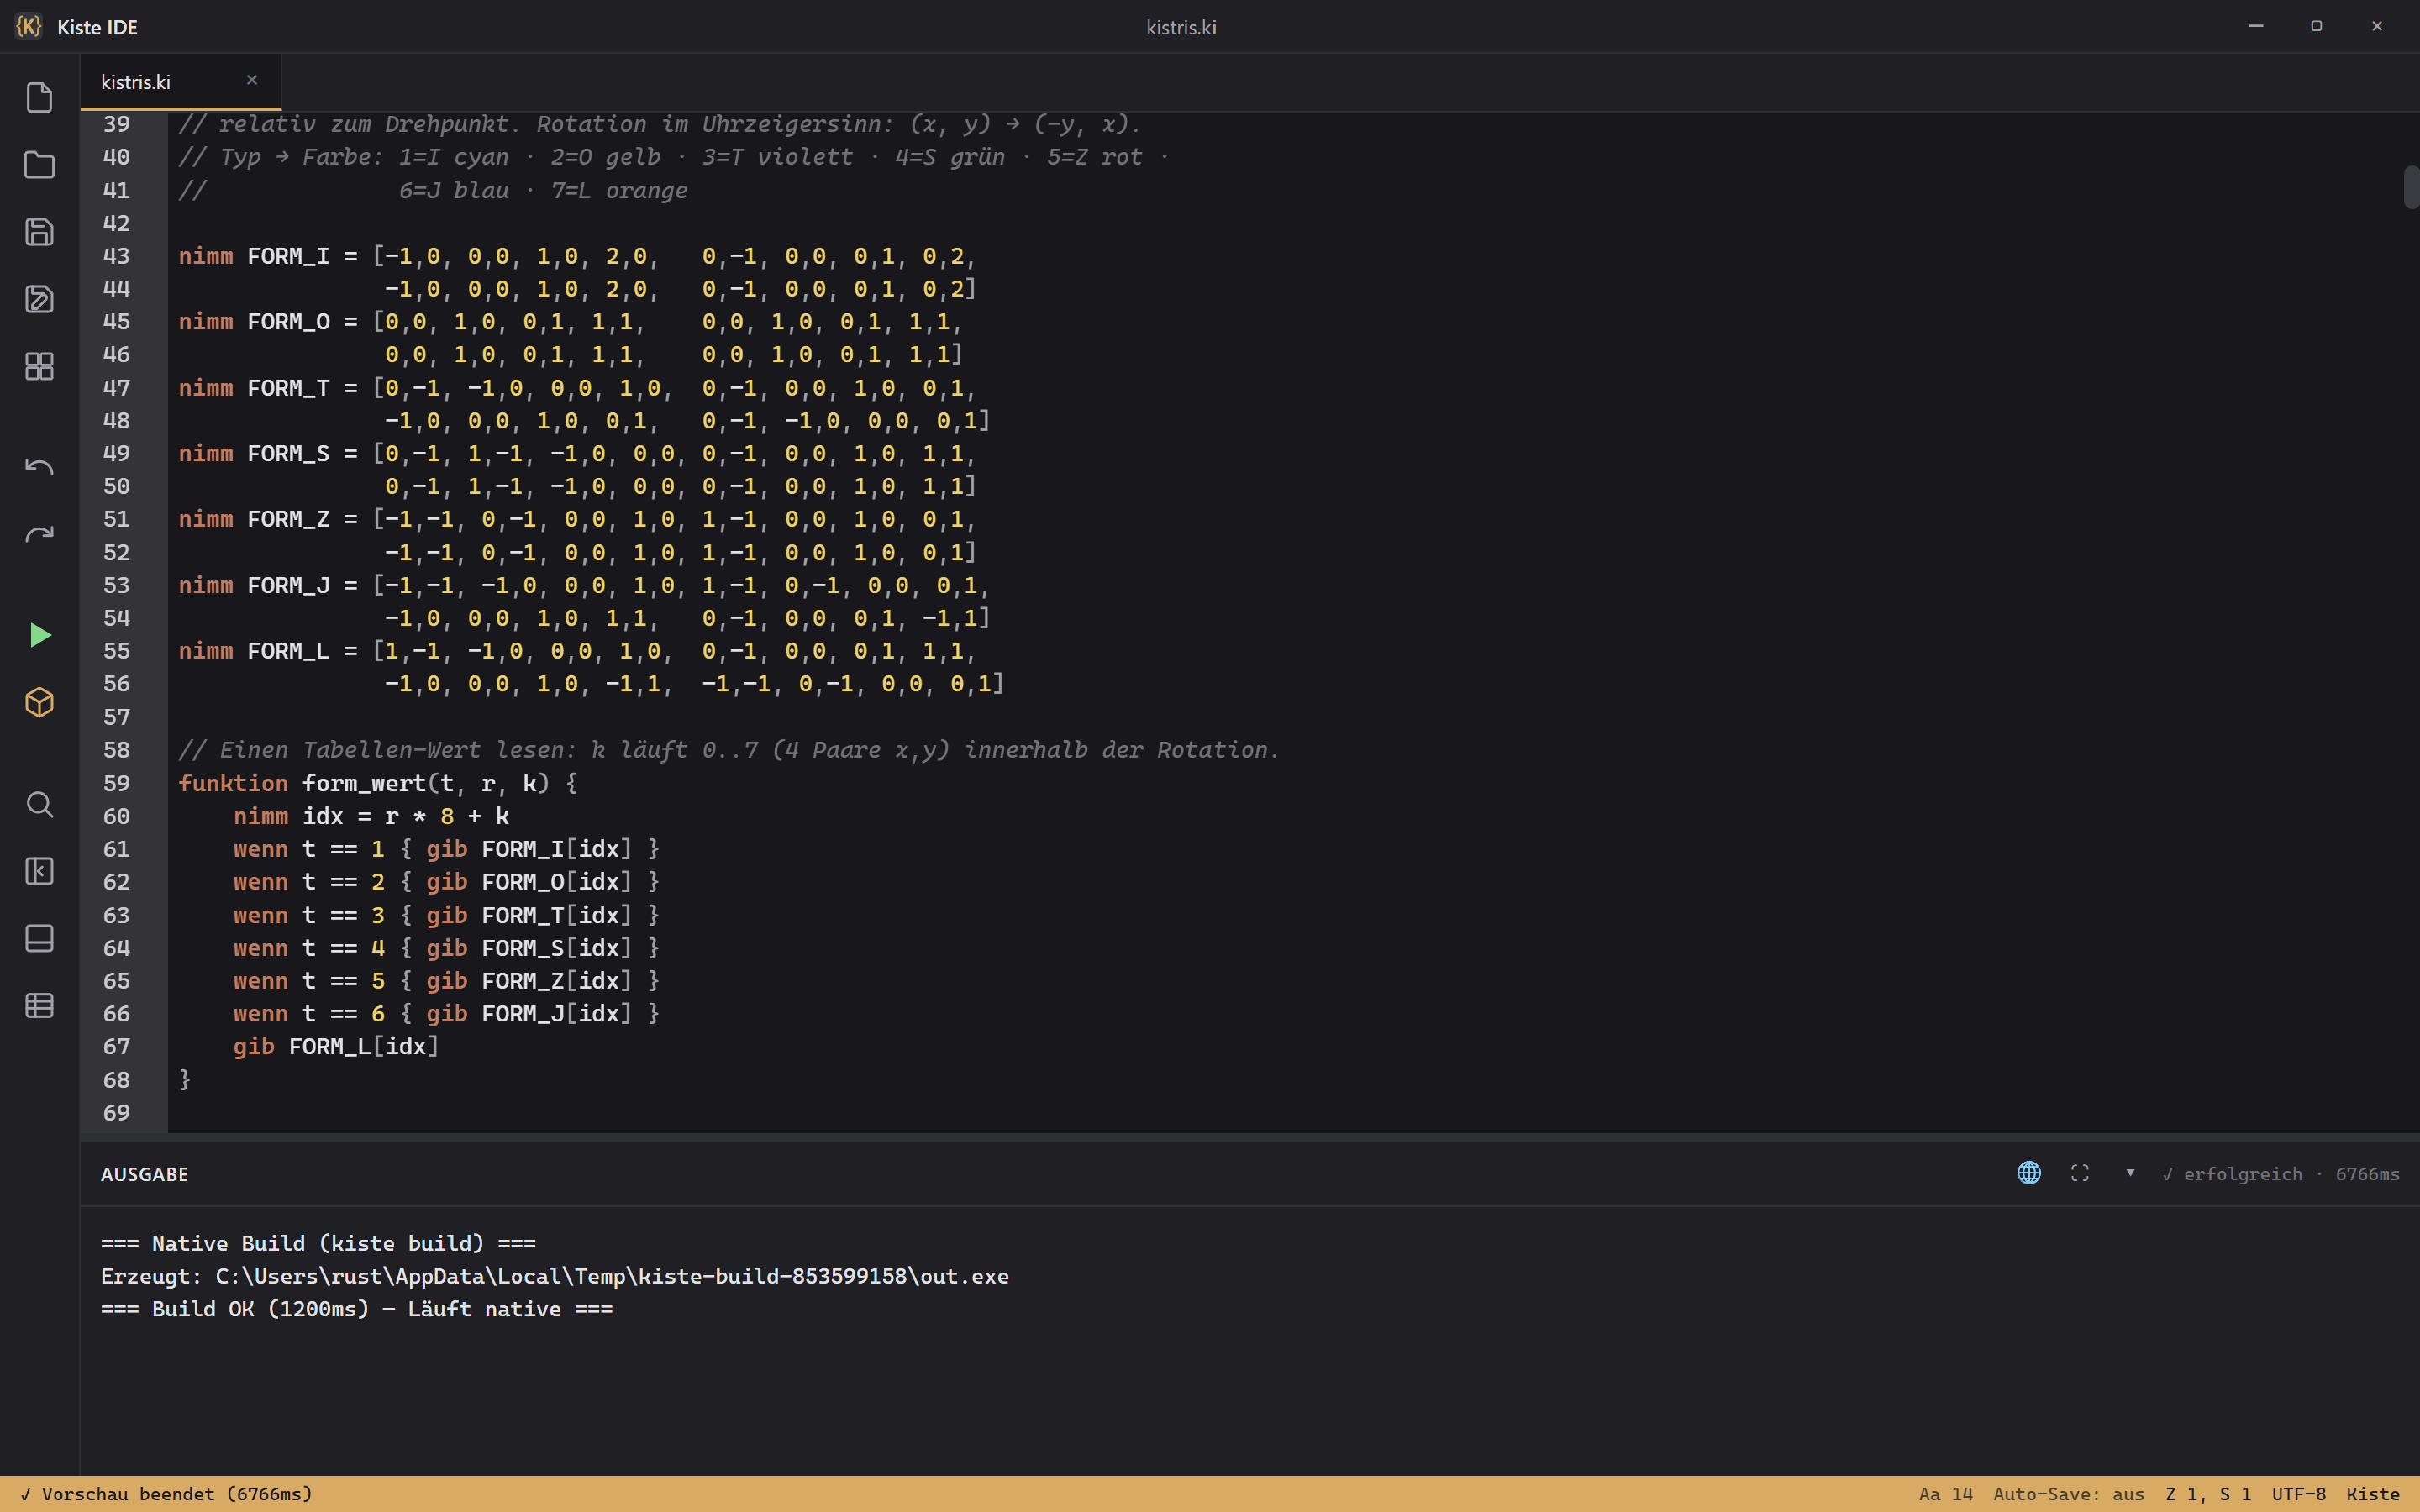Open the globe icon in output header
Viewport: 2420px width, 1512px height.
[2029, 1173]
